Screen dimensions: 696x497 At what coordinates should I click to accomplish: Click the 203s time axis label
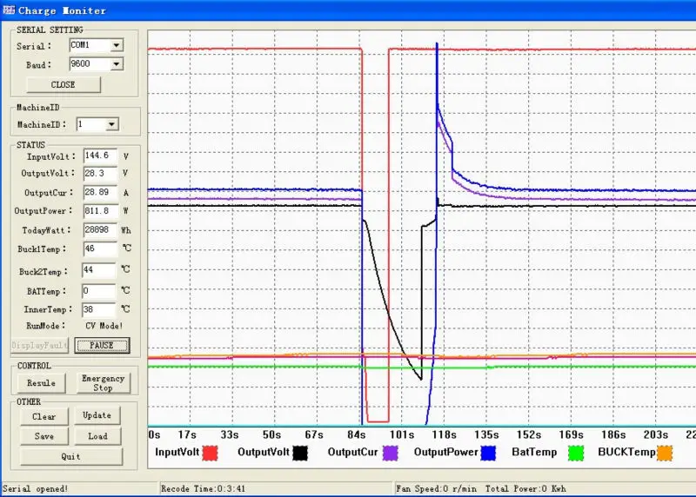coord(656,434)
